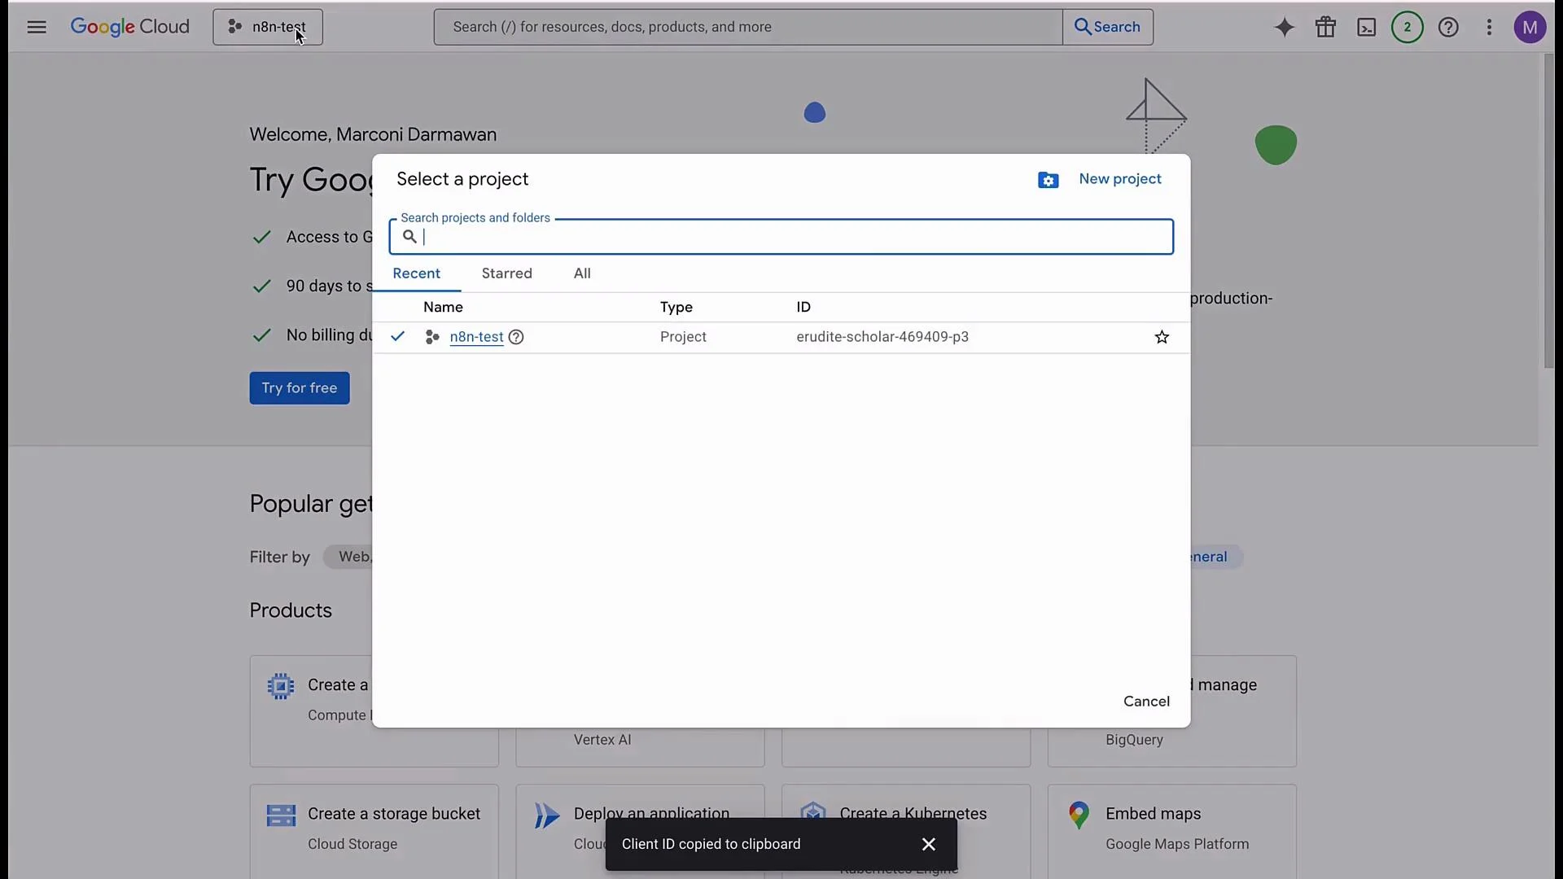Click the Name column header
This screenshot has width=1563, height=879.
[443, 307]
